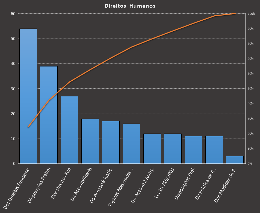Screen dimensions: 260x213
Task: Click the orange line's starting point over first bar
Action: coord(28,127)
